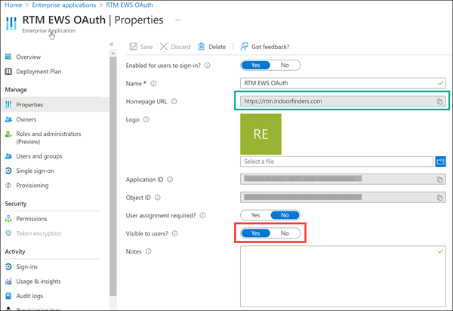453x311 pixels.
Task: Open the ellipsis more options menu
Action: pos(178,20)
